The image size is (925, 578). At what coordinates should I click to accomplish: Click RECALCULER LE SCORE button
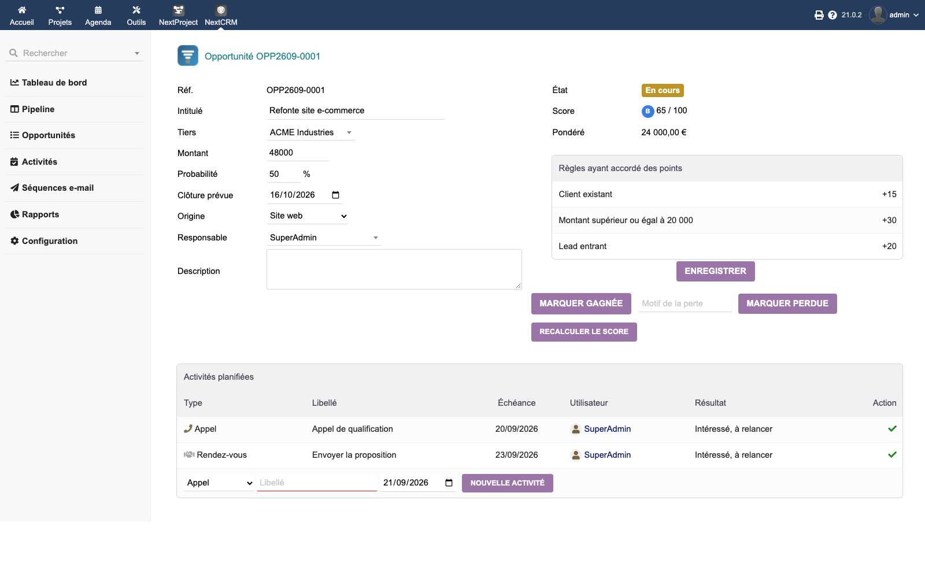tap(584, 332)
